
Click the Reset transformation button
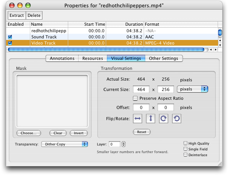click(142, 132)
